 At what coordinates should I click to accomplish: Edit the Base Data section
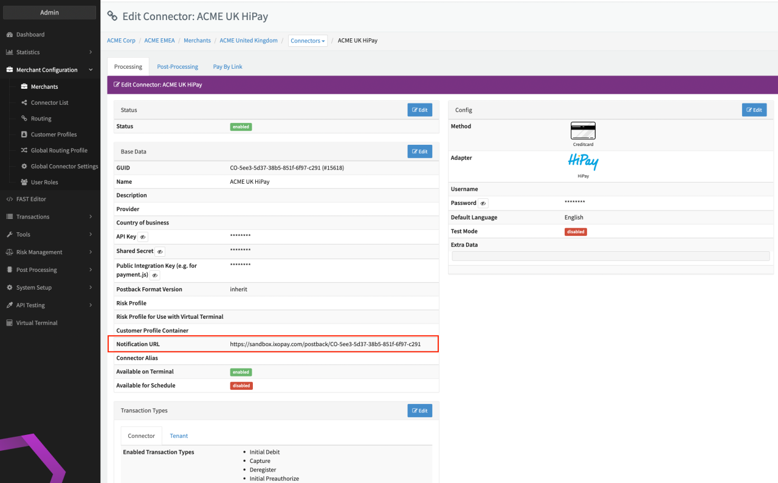pyautogui.click(x=419, y=151)
